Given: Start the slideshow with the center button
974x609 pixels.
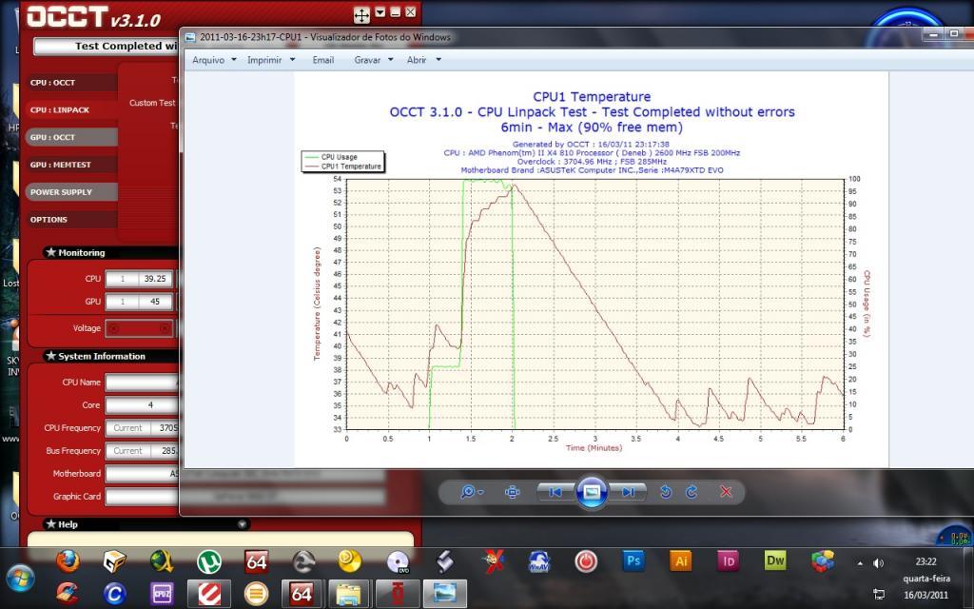Looking at the screenshot, I should click(592, 492).
